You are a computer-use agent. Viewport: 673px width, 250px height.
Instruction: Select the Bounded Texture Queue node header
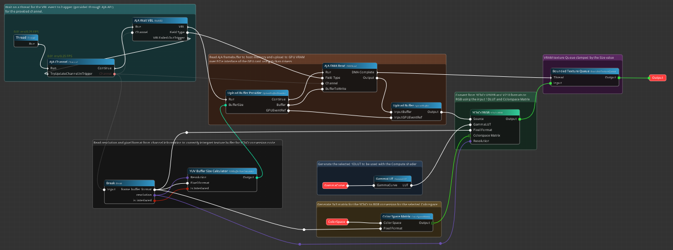(x=585, y=71)
